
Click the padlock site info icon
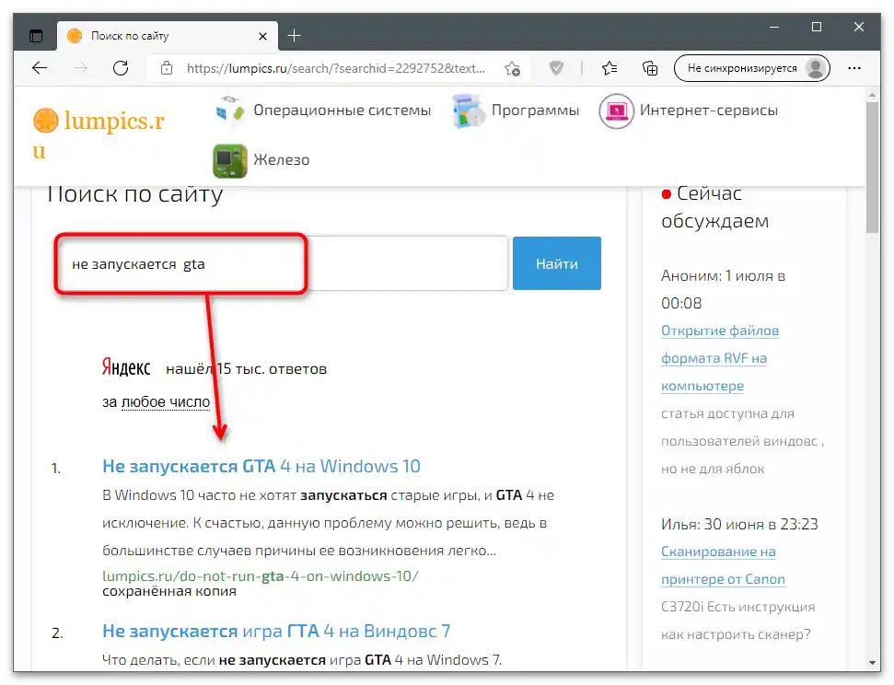point(167,68)
